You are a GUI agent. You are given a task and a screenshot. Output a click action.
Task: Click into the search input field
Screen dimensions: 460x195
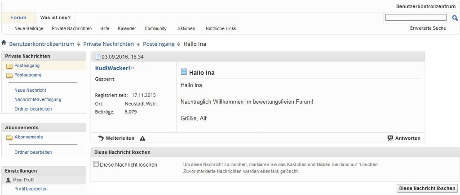(416, 18)
